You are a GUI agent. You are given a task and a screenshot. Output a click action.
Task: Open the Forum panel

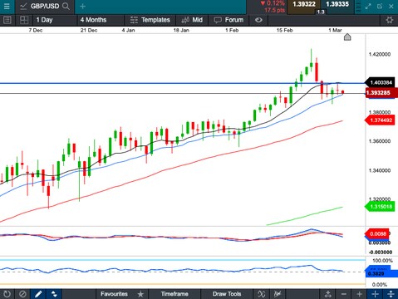click(228, 20)
